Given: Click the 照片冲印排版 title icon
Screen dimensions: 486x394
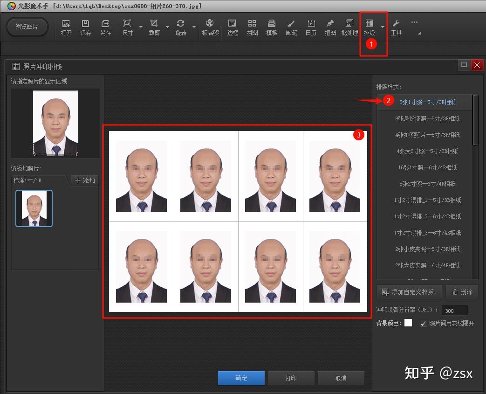Looking at the screenshot, I should [16, 66].
